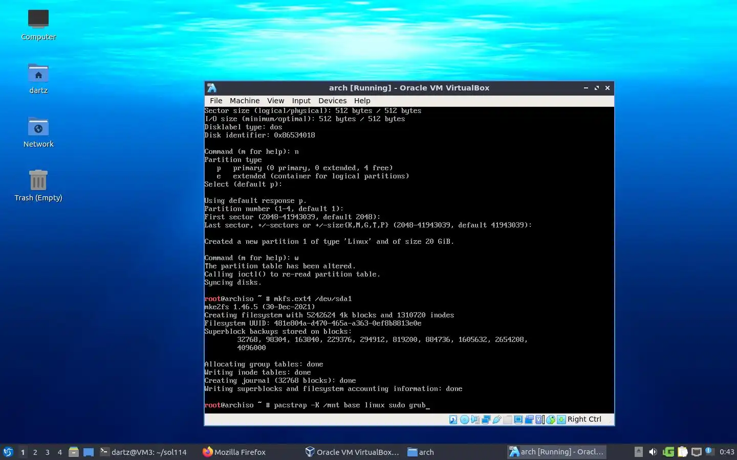
Task: Click the green G tray icon
Action: coord(668,452)
